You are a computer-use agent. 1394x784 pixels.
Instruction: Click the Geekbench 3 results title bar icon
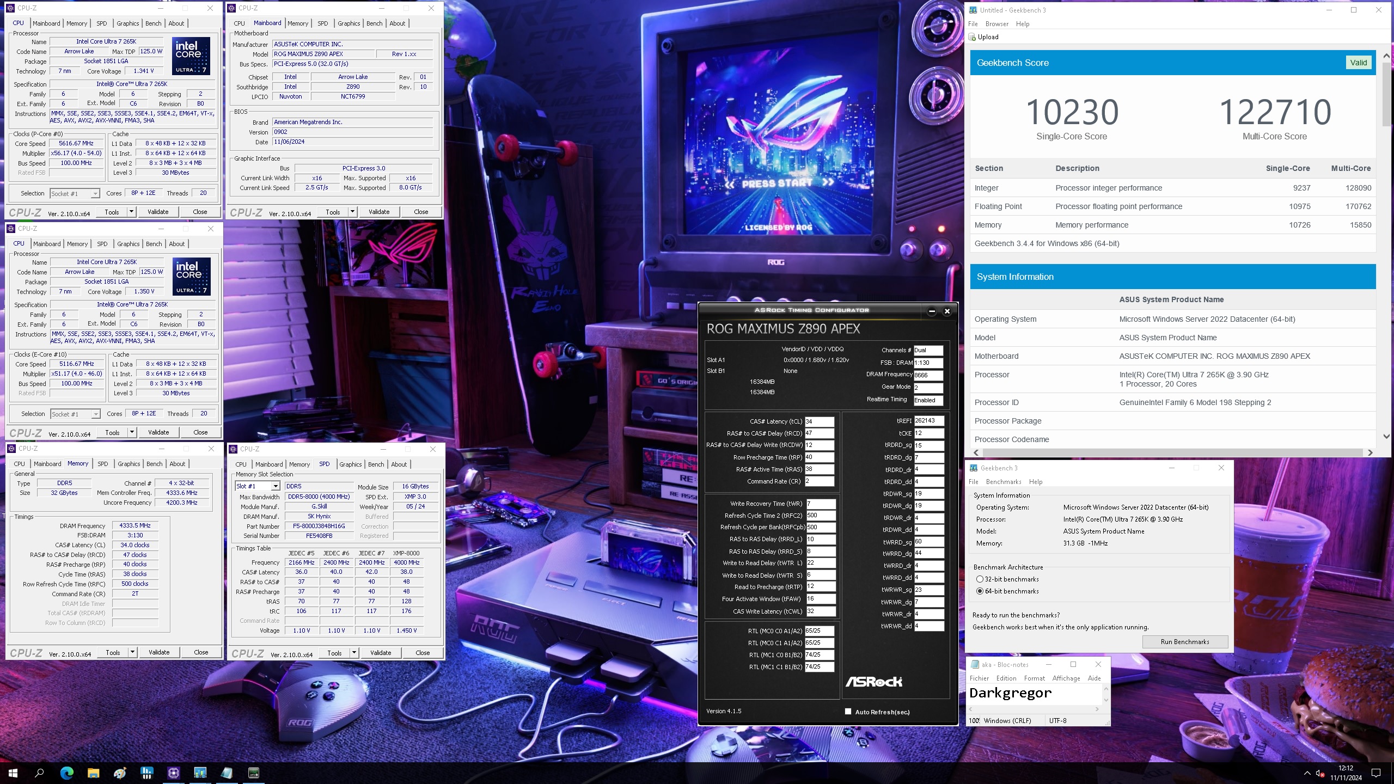[x=973, y=10]
